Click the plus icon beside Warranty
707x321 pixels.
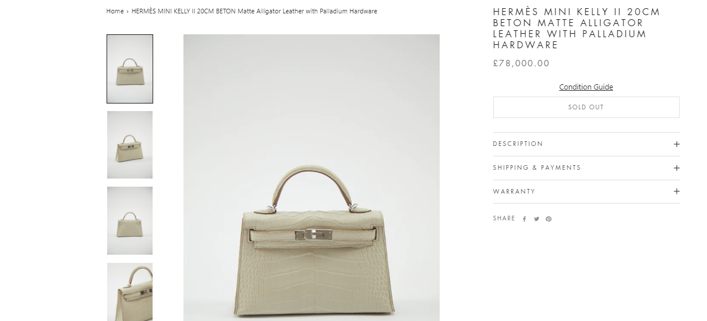pyautogui.click(x=677, y=191)
